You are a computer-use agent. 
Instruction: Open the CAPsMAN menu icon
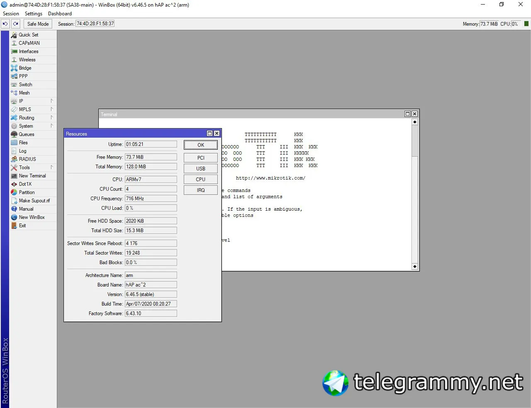14,43
